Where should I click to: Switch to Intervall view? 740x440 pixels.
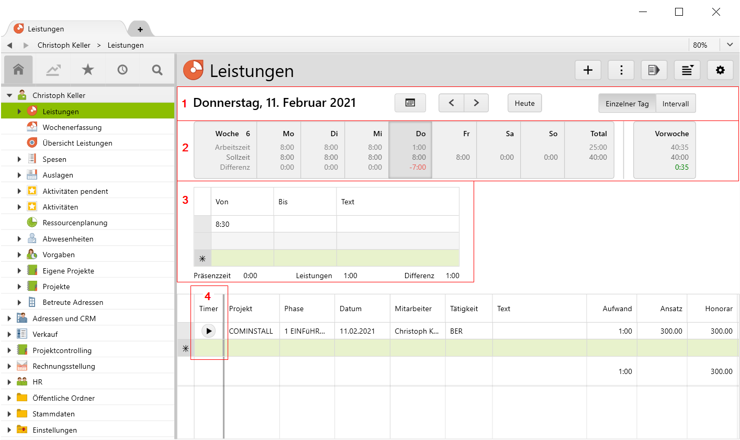[x=676, y=104]
